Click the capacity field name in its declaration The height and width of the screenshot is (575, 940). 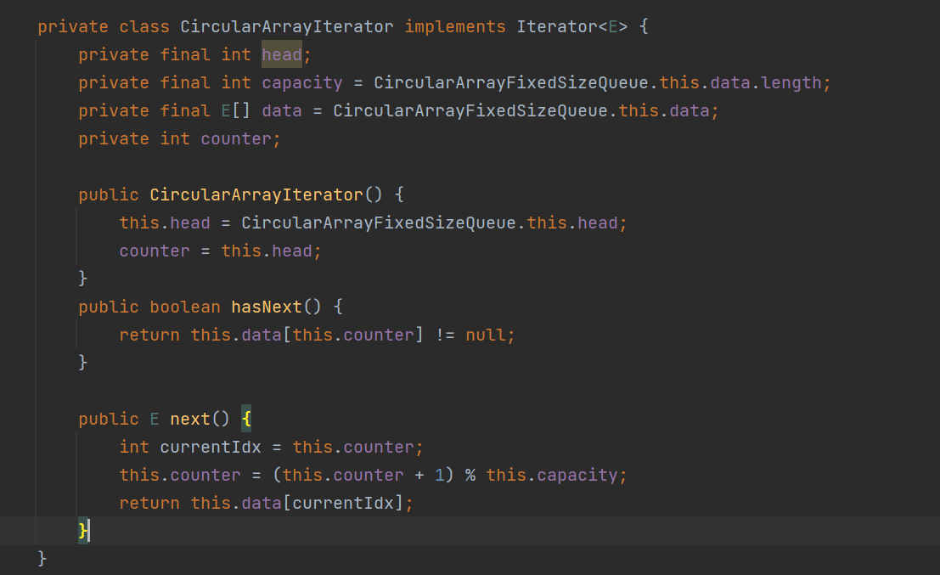[x=301, y=82]
